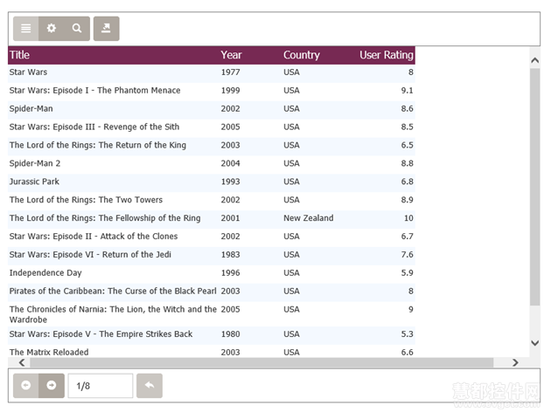Click the rating 9.1 cell
This screenshot has width=551, height=419.
408,91
